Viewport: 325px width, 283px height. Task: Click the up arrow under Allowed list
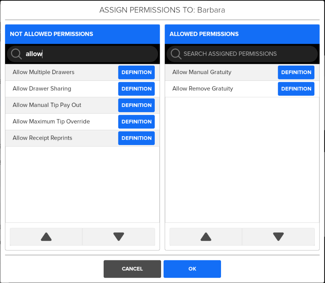click(x=206, y=237)
